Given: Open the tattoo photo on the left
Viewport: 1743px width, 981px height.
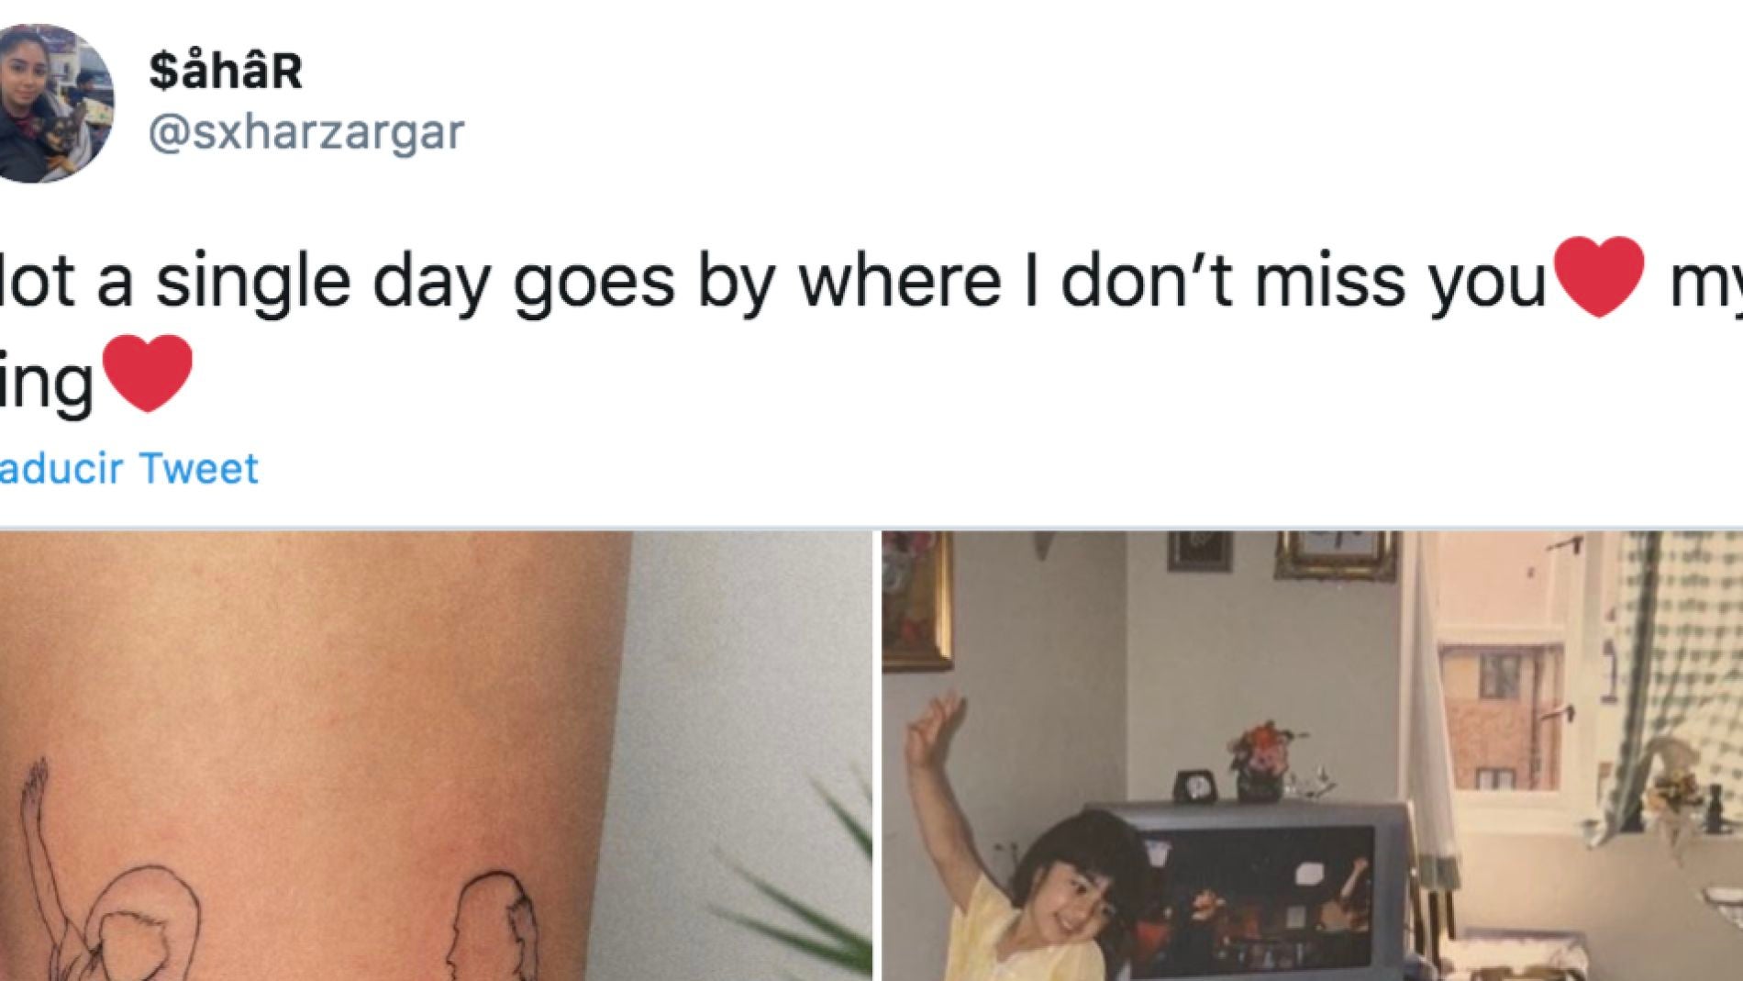Looking at the screenshot, I should click(x=436, y=755).
